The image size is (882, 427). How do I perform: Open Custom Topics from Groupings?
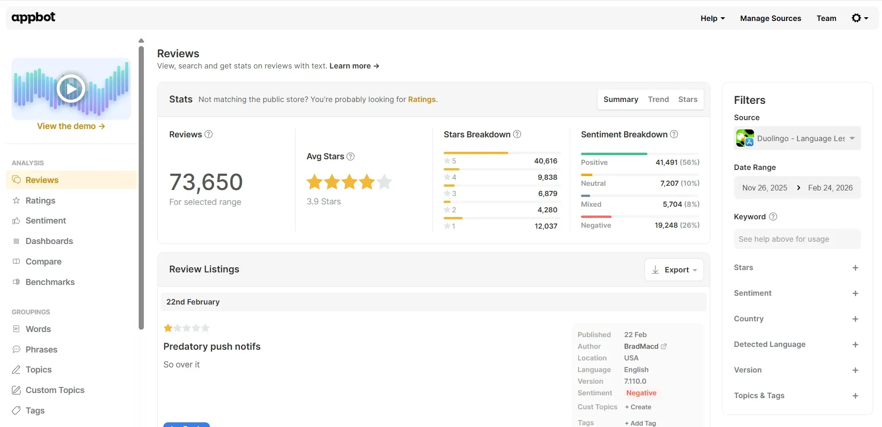16,390
